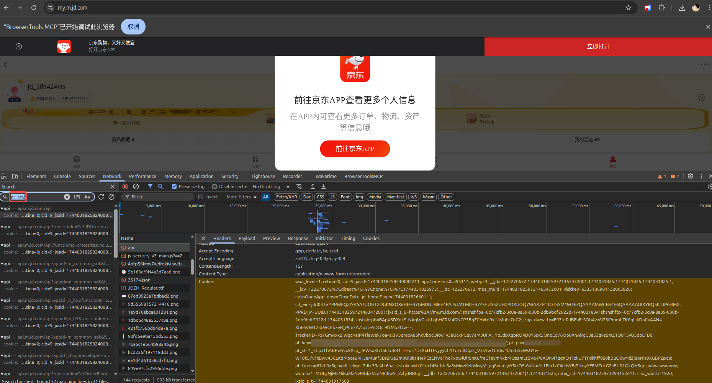Select the All request type filter
Viewport: 712px width, 383px height.
pyautogui.click(x=266, y=197)
